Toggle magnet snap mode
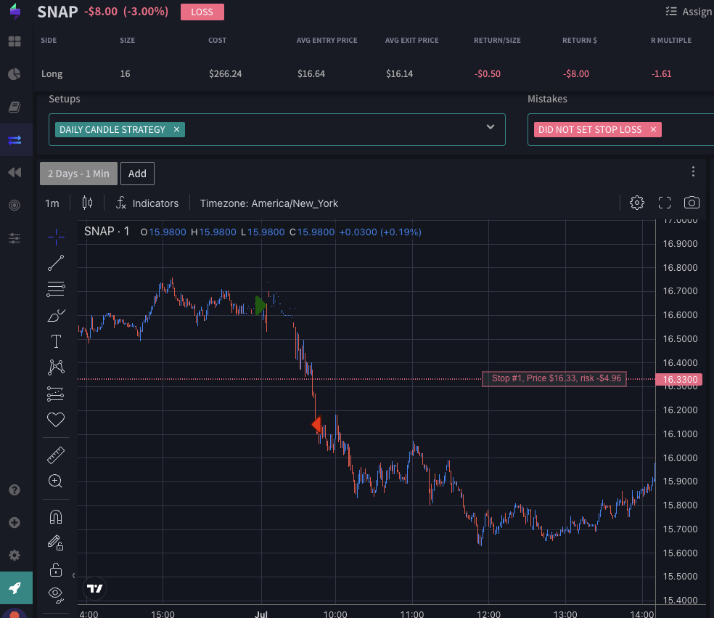The image size is (714, 618). coord(56,516)
